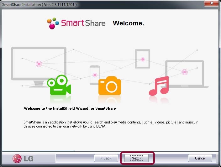Click the window title 'SmartShare Installation'

pyautogui.click(x=21, y=4)
